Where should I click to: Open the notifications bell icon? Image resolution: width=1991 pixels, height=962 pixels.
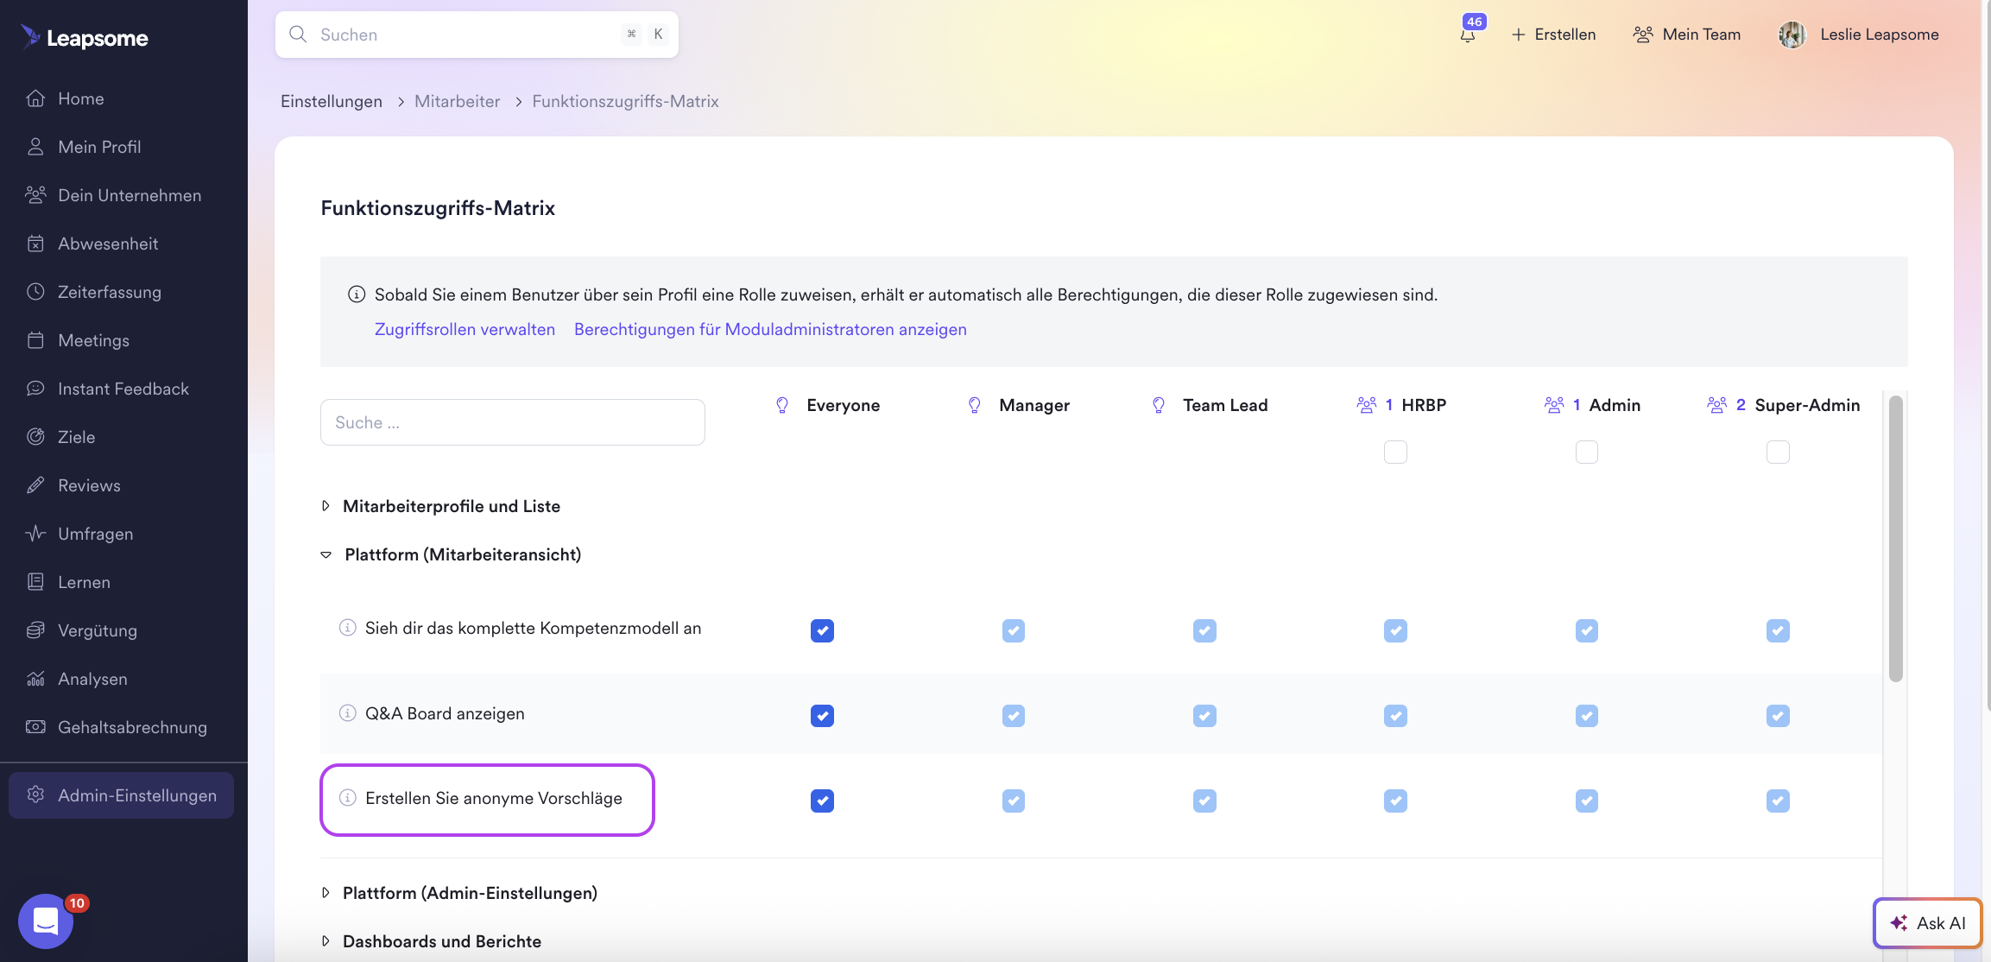(1467, 35)
